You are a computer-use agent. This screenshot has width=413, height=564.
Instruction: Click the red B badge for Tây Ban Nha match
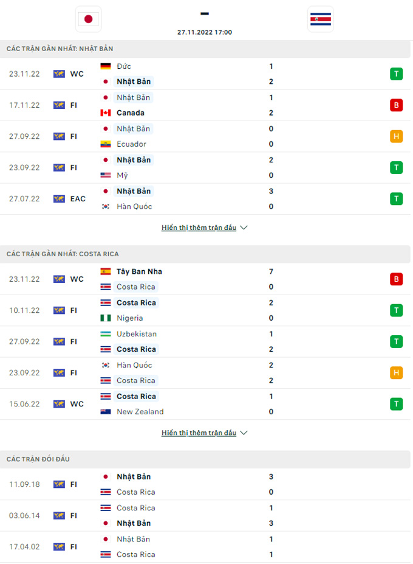[396, 279]
